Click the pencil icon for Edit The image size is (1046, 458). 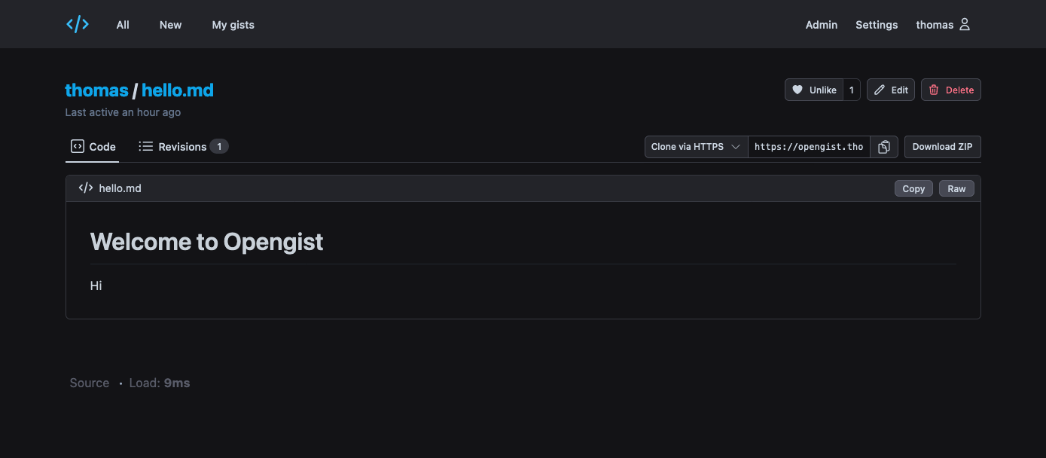pyautogui.click(x=880, y=90)
